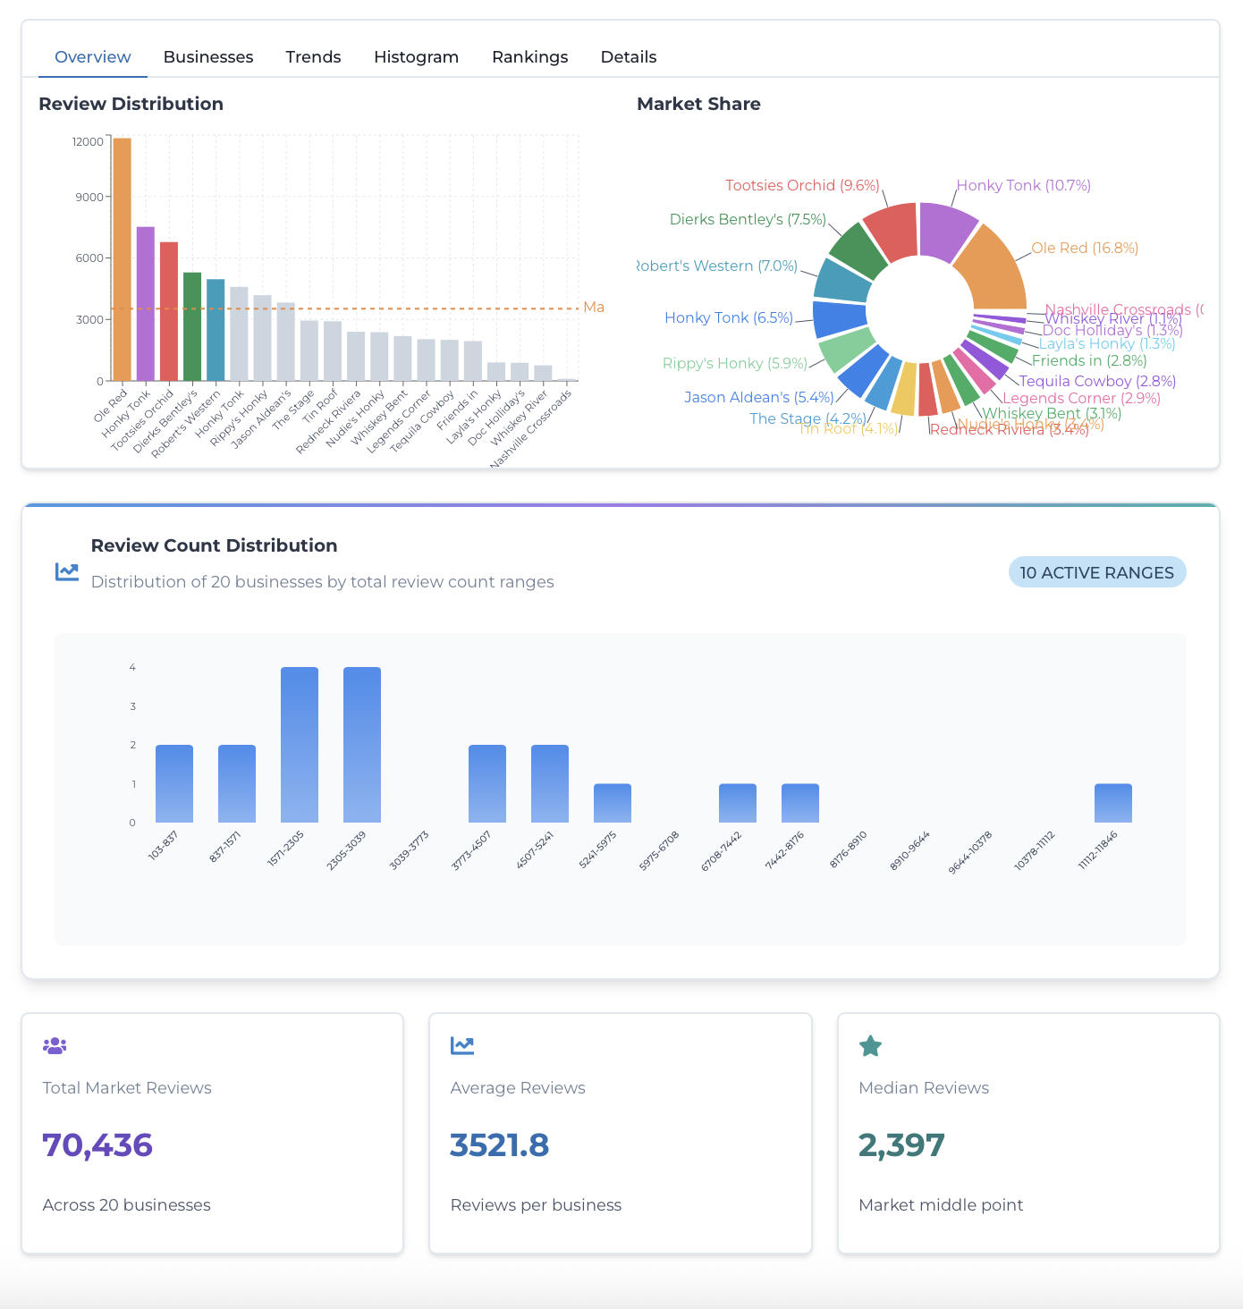Click the histogram bar for range 7442-8176
This screenshot has height=1309, width=1243.
800,803
